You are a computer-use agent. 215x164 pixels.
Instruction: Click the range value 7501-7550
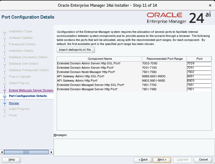click(149, 72)
